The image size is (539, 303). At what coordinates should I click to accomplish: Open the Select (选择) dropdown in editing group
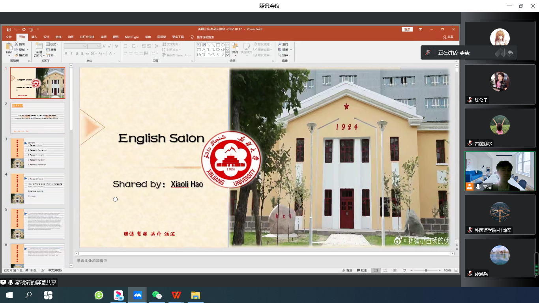(286, 55)
